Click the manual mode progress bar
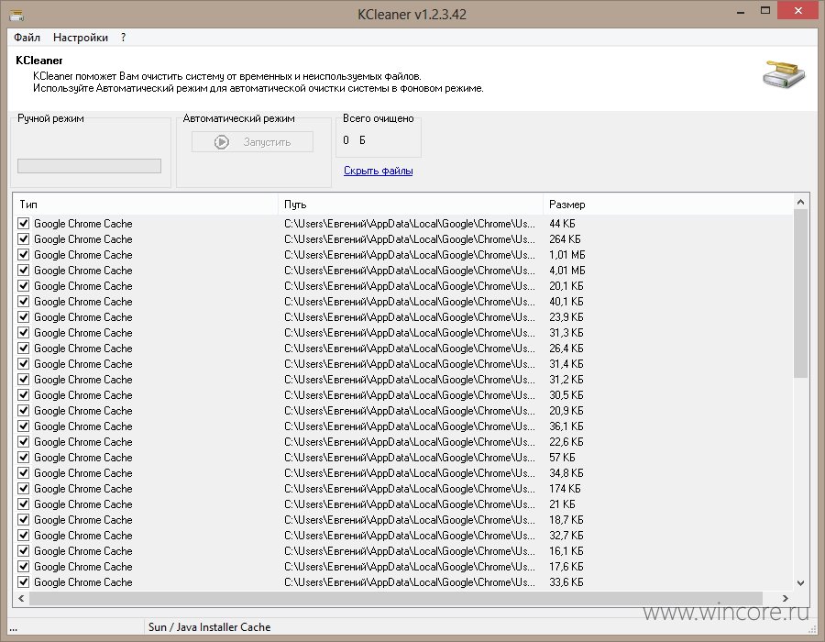825x642 pixels. coord(90,166)
